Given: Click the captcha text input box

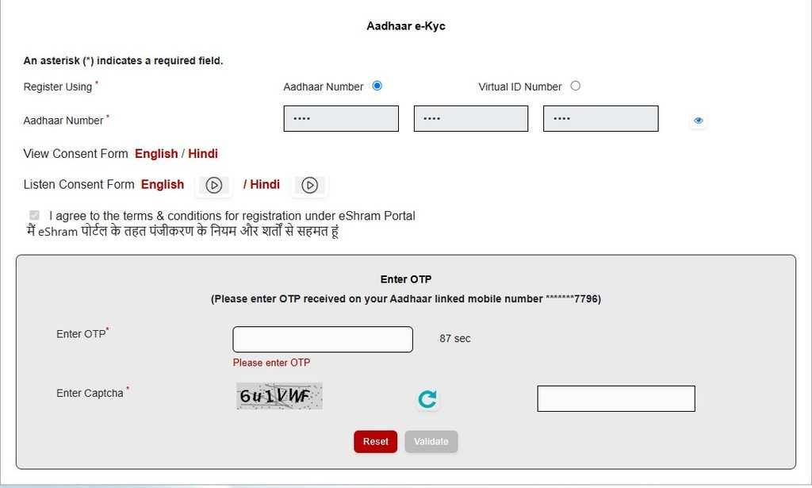Looking at the screenshot, I should (616, 398).
